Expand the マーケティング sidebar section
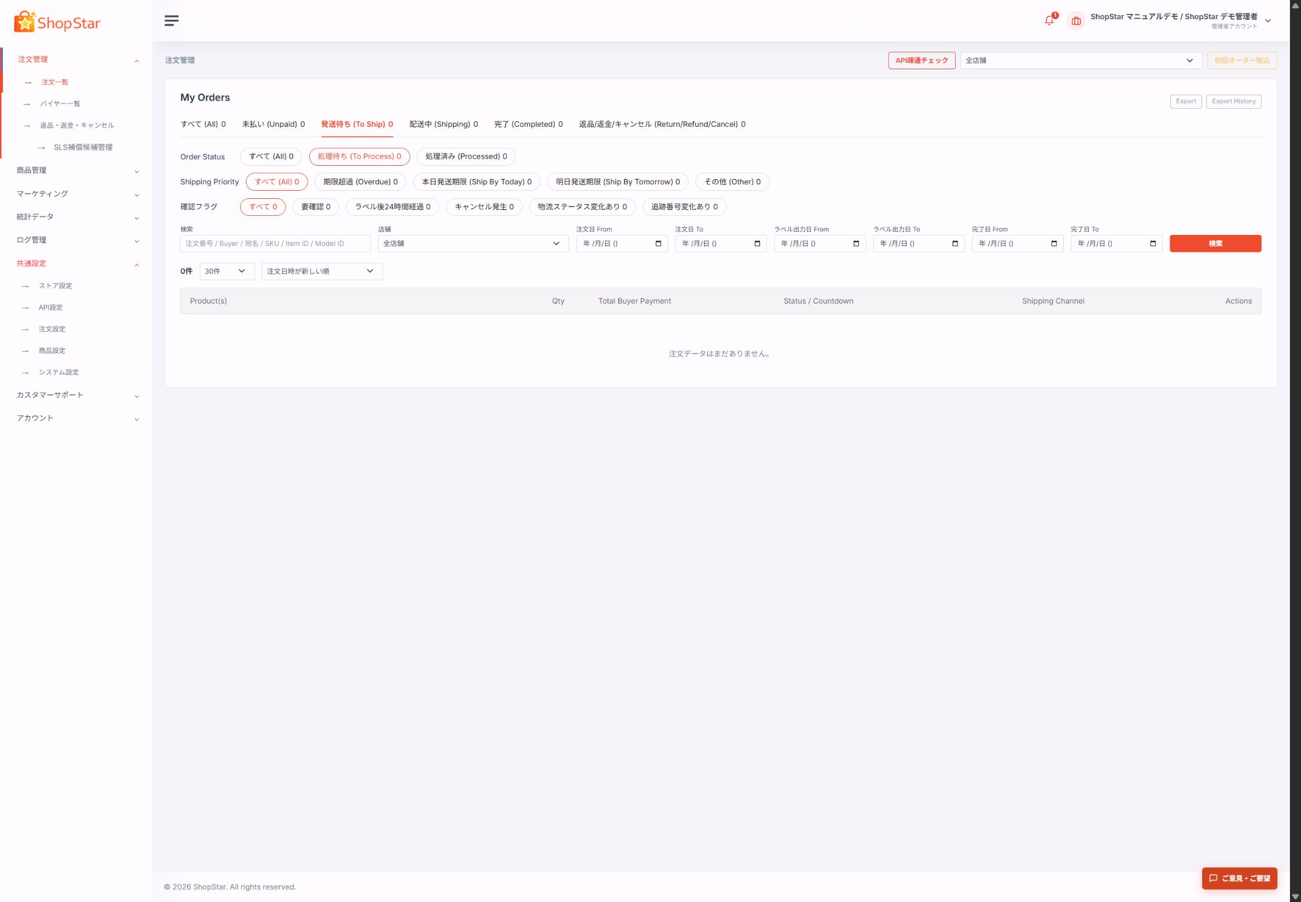Image resolution: width=1301 pixels, height=902 pixels. click(x=77, y=194)
